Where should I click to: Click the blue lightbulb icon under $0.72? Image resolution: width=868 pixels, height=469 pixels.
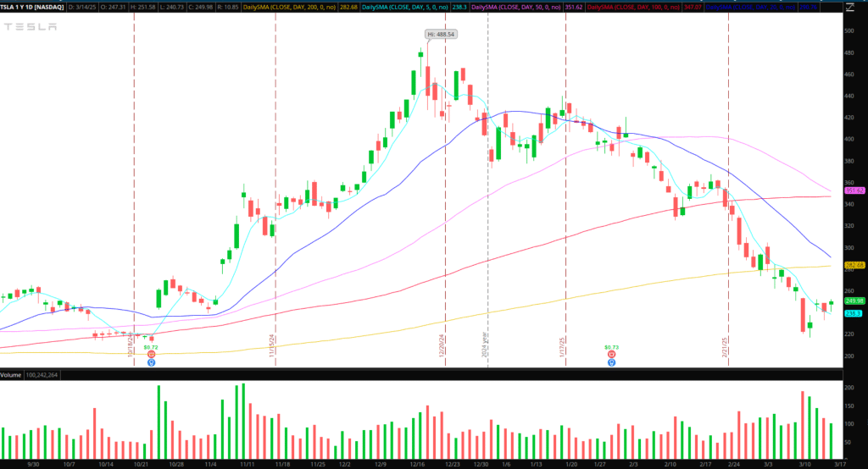(x=151, y=363)
